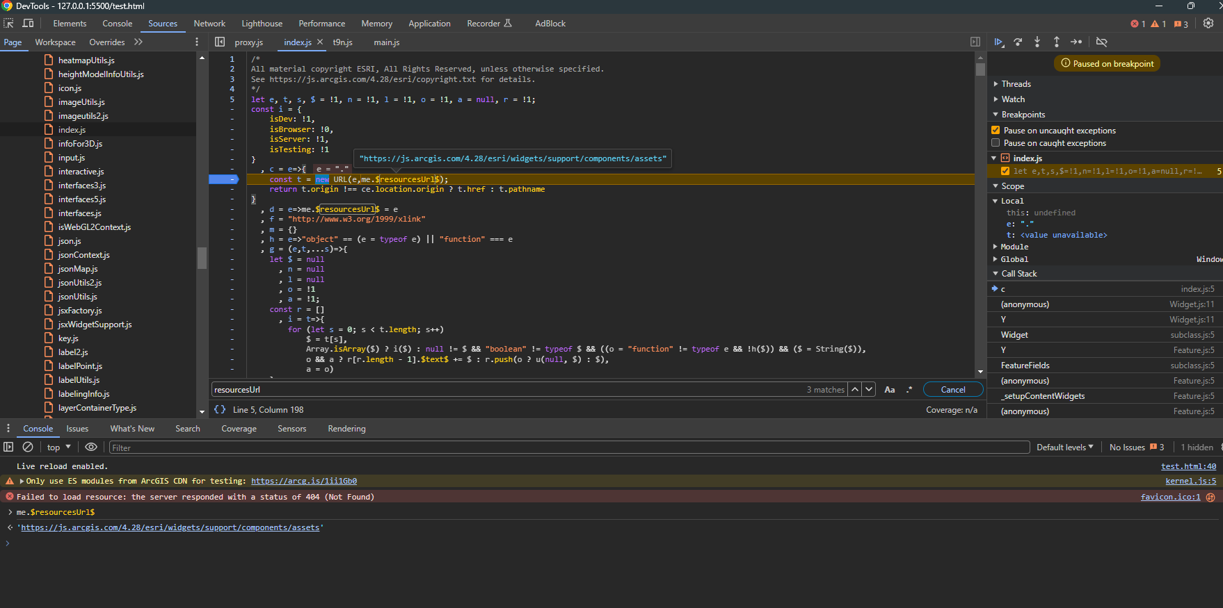Clear the console output
The image size is (1223, 608).
(28, 447)
